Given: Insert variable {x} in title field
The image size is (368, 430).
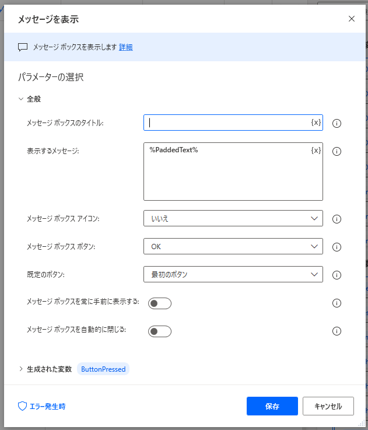Looking at the screenshot, I should pos(316,123).
